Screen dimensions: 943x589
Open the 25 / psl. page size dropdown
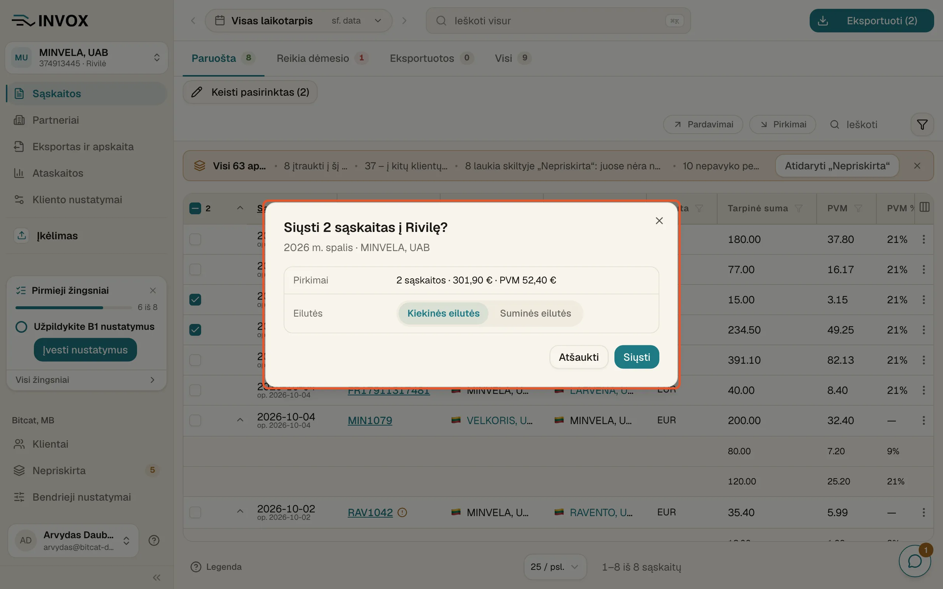tap(555, 567)
